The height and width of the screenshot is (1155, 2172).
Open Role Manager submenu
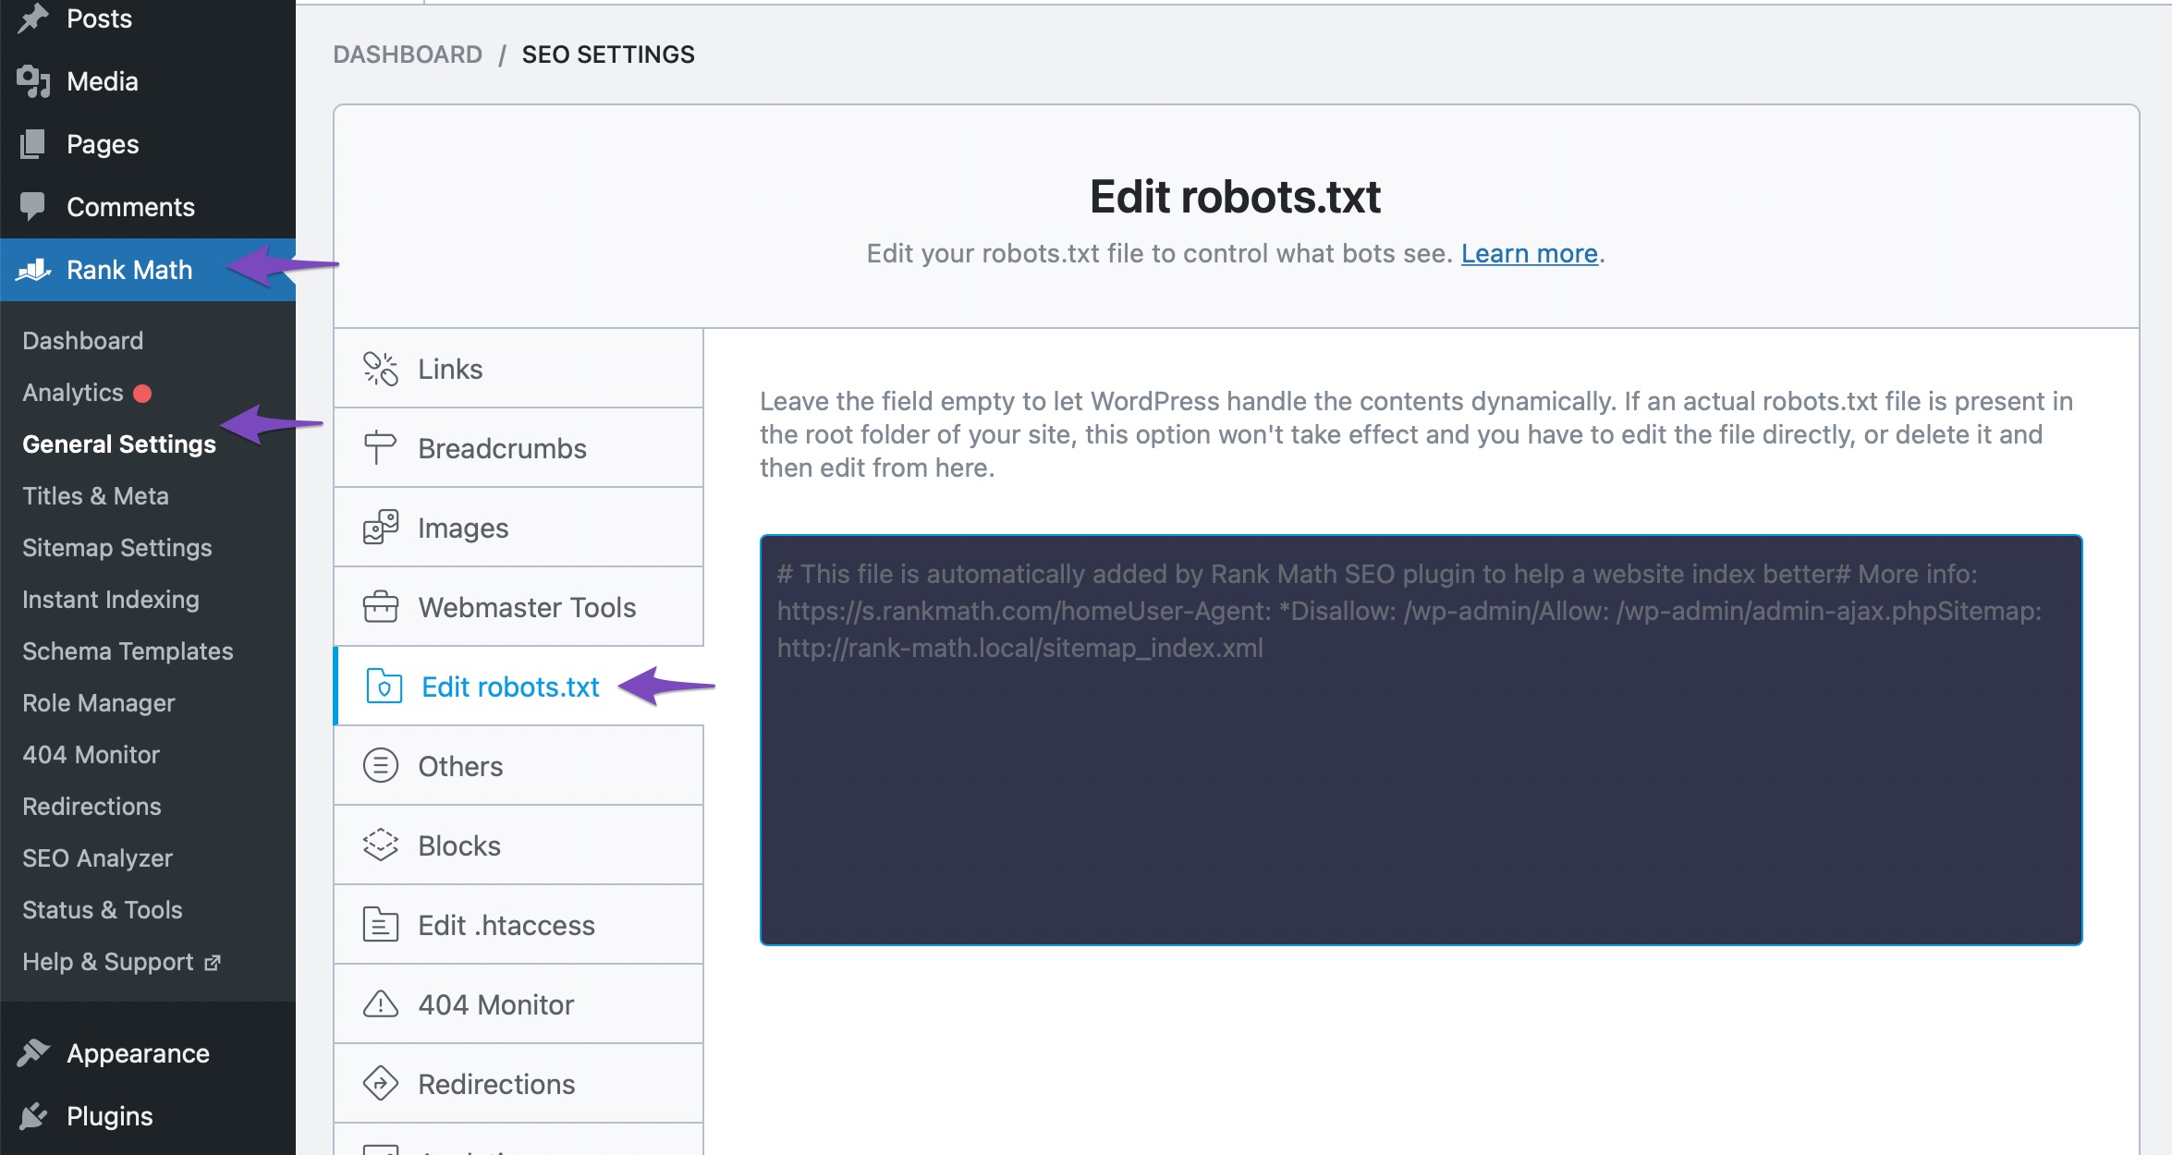(x=99, y=703)
